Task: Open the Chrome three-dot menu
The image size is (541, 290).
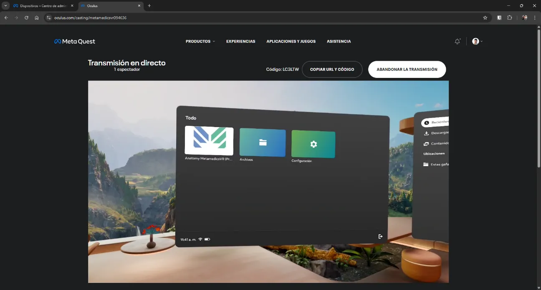Action: pyautogui.click(x=535, y=18)
